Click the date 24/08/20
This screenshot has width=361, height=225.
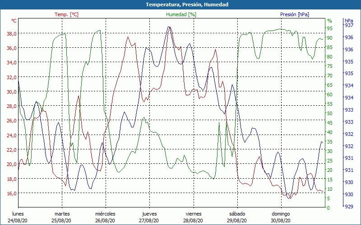tap(18, 220)
